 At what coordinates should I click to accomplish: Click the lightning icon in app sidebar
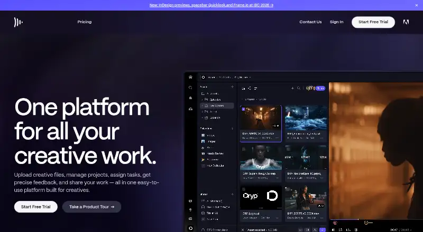[x=190, y=210]
